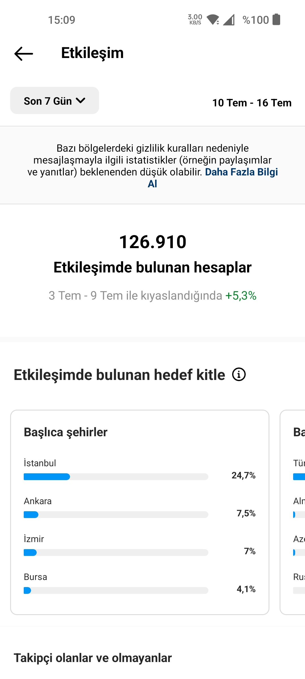Open info icon beside Etkileşimde bulunan hedef kitle
305x679 pixels.
pyautogui.click(x=239, y=375)
